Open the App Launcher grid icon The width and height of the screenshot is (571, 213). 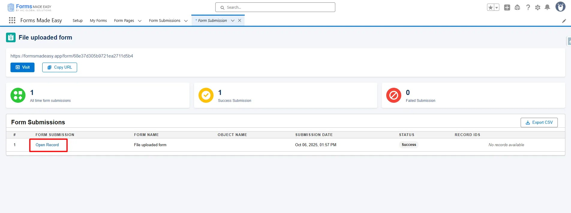pyautogui.click(x=12, y=20)
